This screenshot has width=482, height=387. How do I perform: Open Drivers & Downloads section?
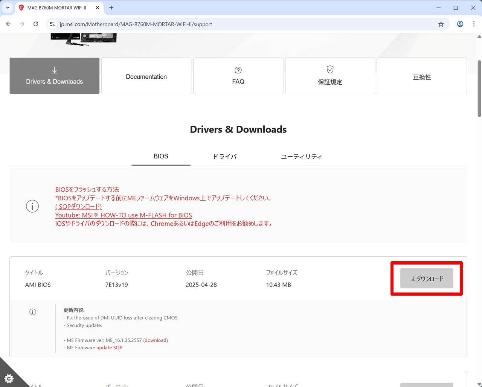[x=55, y=76]
